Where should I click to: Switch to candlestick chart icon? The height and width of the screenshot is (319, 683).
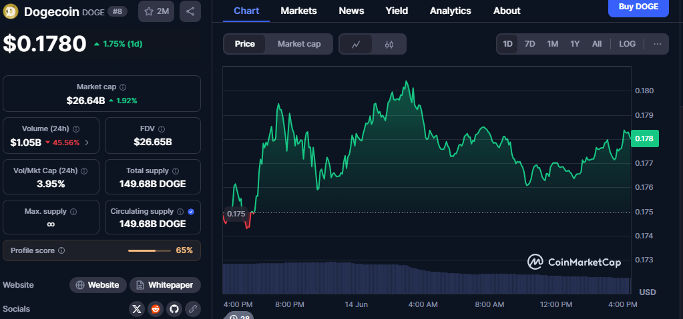coord(389,44)
